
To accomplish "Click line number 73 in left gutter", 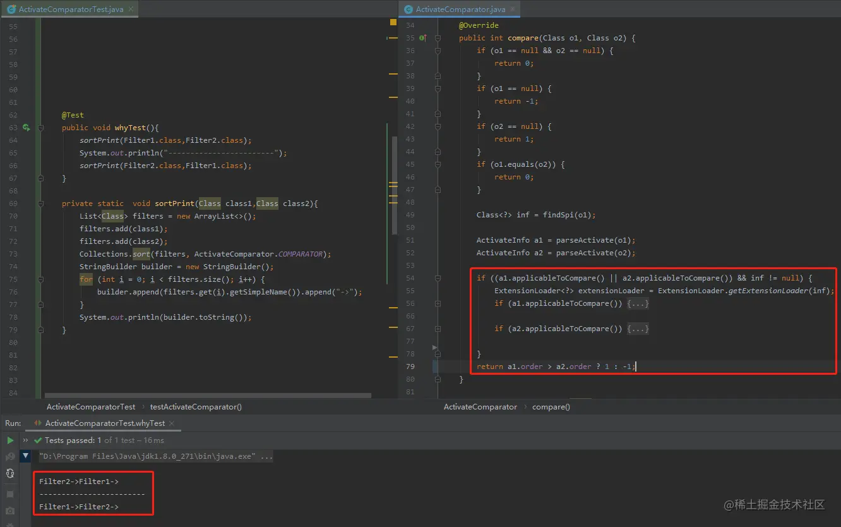I will tap(13, 254).
